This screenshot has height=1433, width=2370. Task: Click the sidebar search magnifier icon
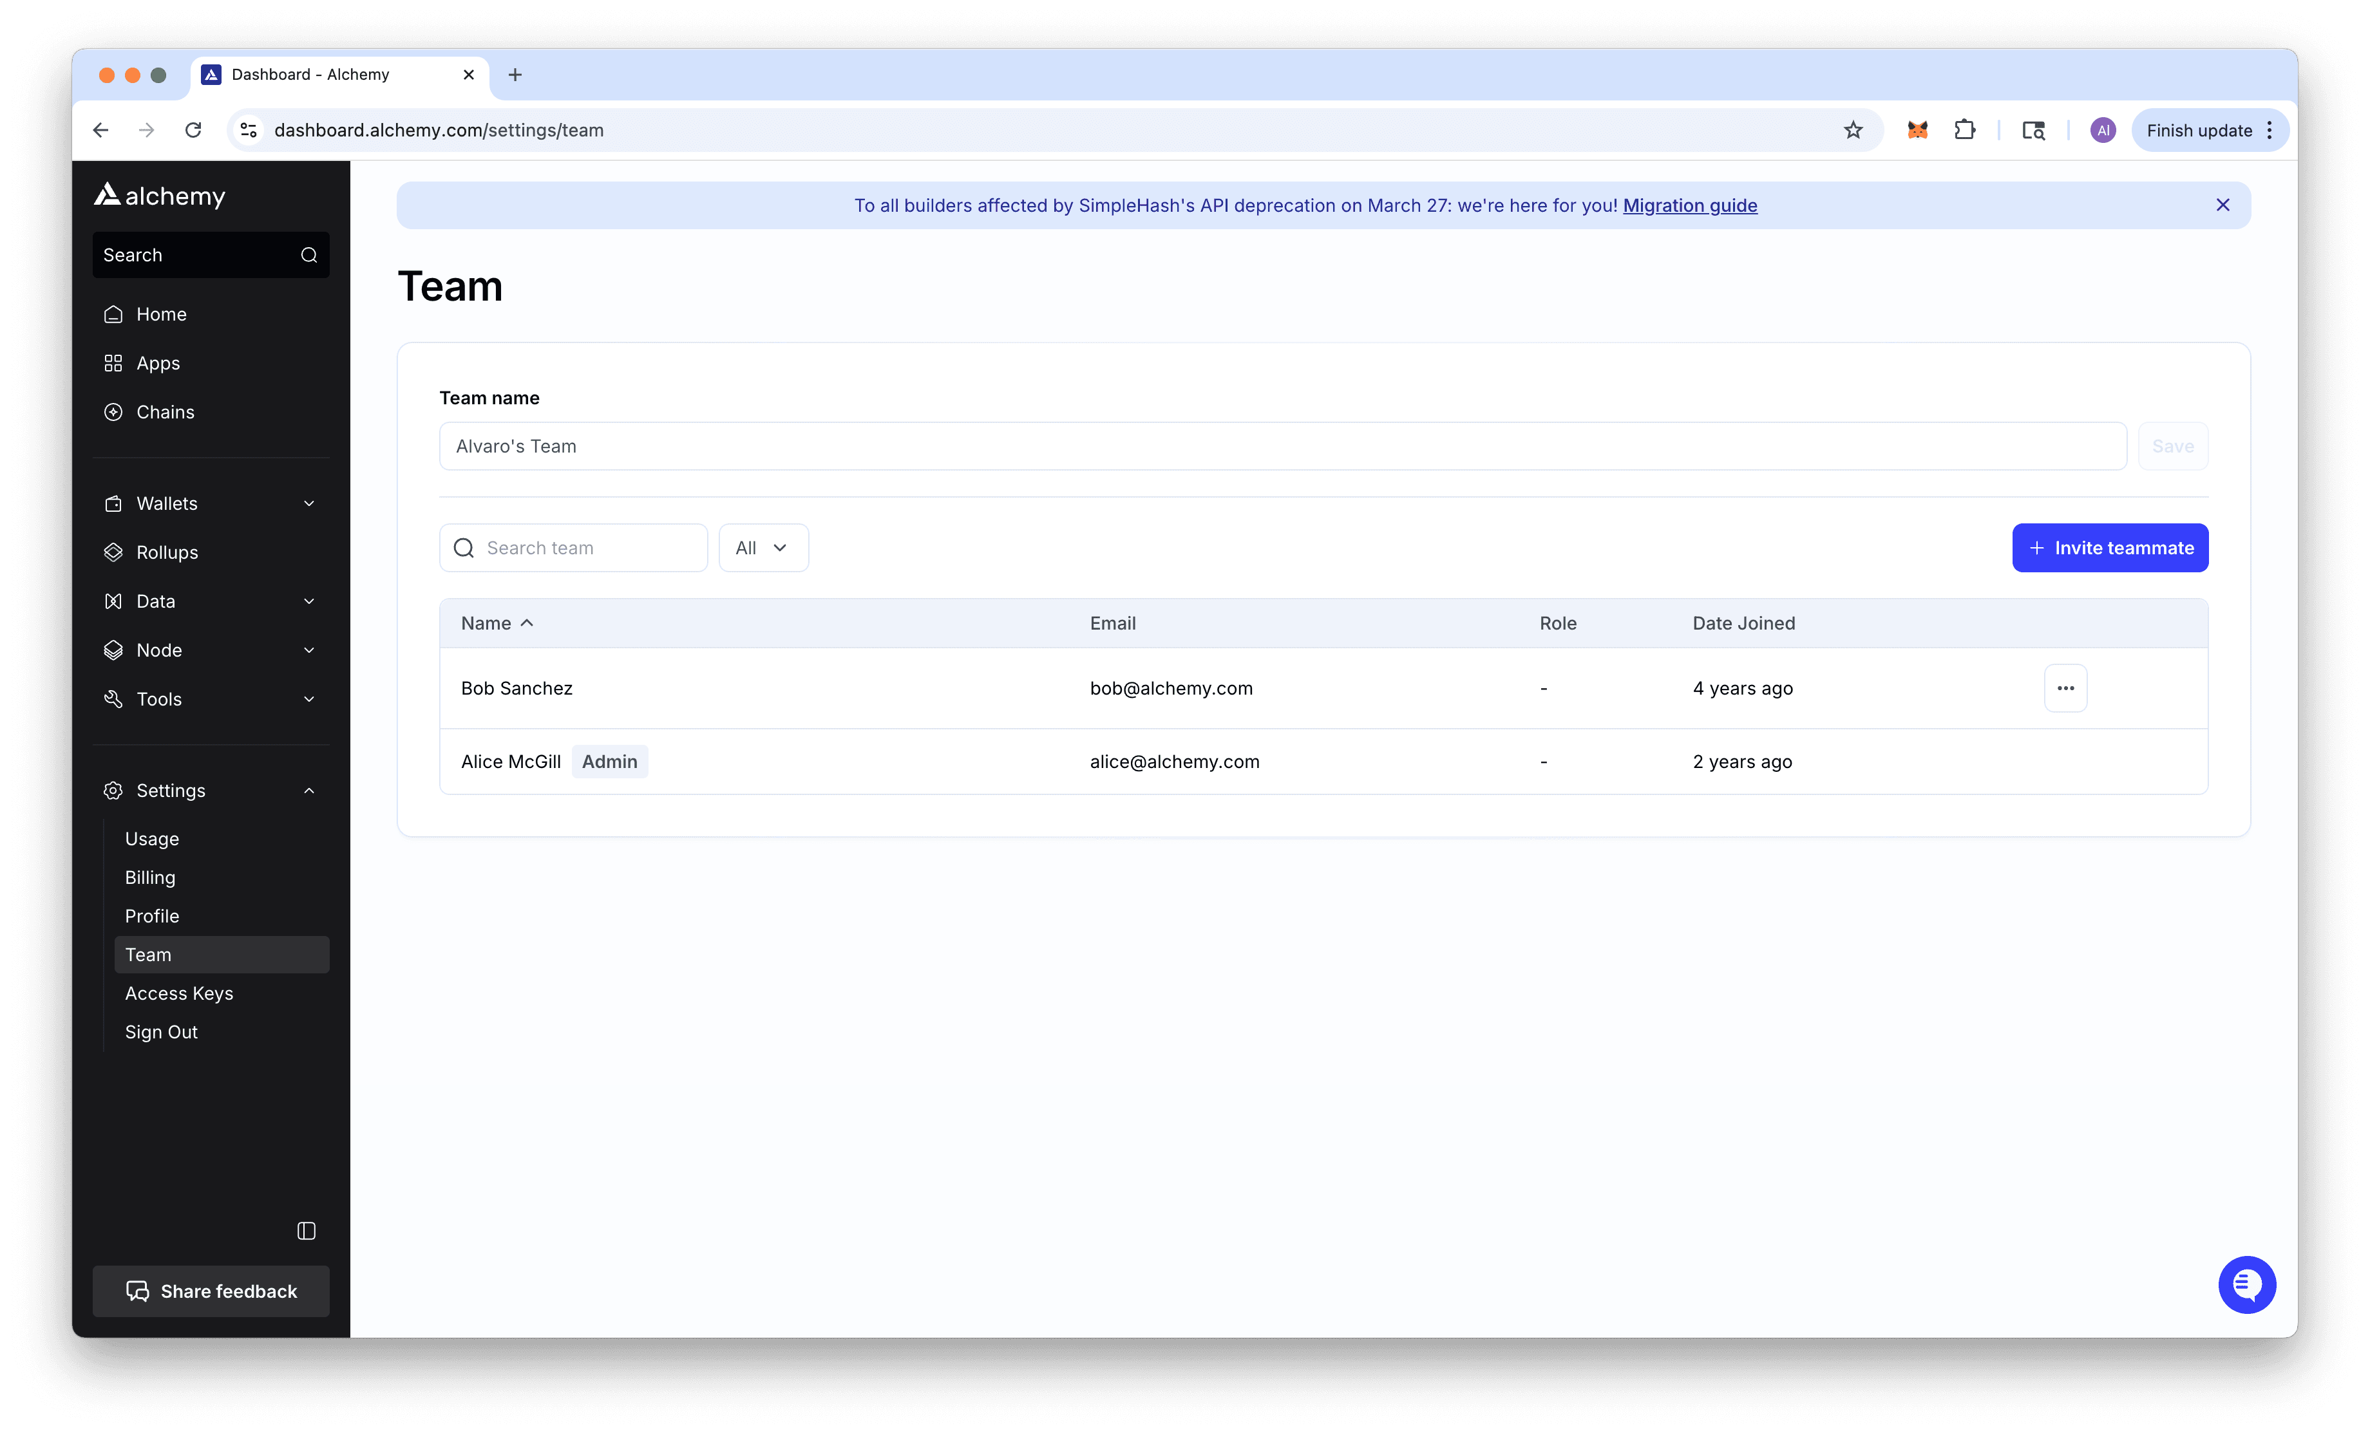click(308, 255)
